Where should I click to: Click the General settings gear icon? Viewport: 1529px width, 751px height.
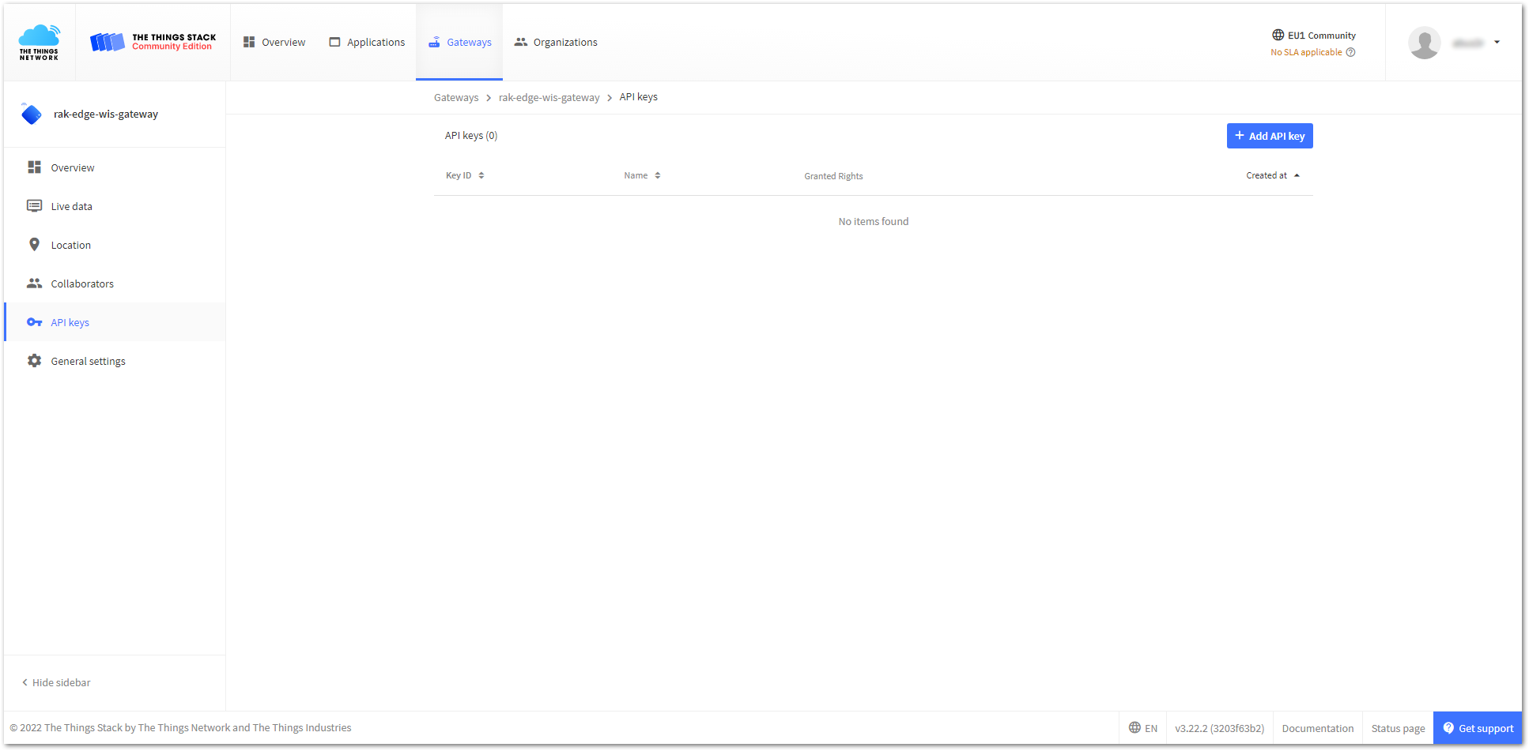tap(34, 361)
